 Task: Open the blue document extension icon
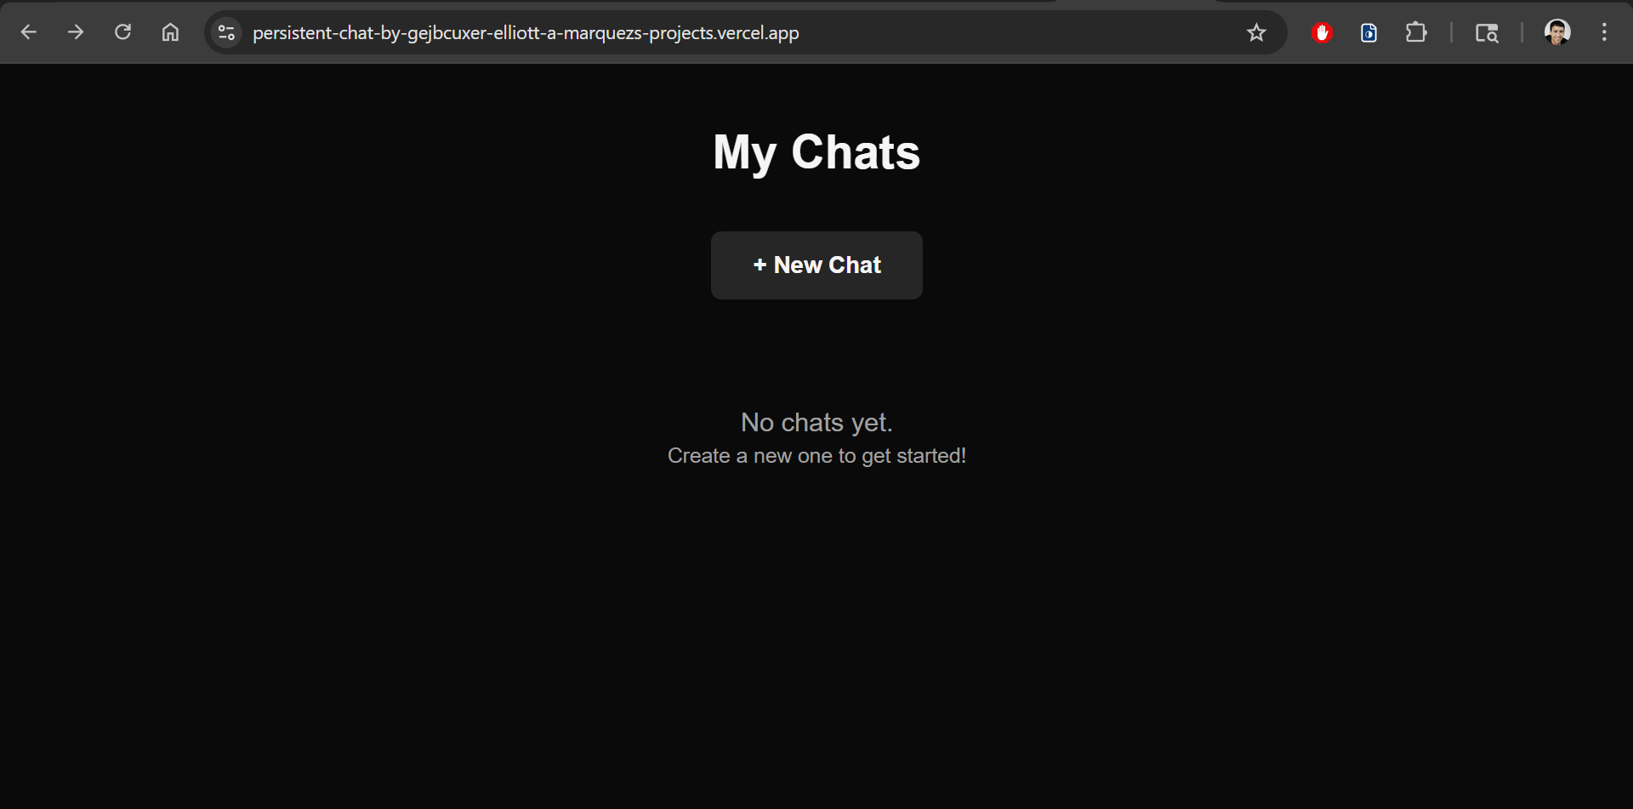[x=1368, y=32]
